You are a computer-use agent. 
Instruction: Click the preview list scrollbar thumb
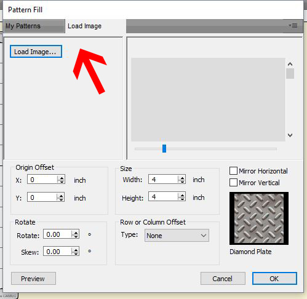coord(290,73)
